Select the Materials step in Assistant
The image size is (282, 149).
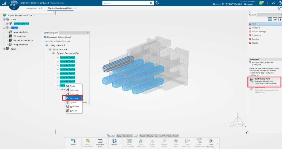pyautogui.click(x=256, y=28)
